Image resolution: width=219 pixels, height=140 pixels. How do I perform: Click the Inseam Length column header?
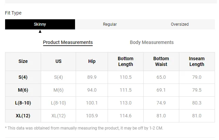[x=197, y=61]
